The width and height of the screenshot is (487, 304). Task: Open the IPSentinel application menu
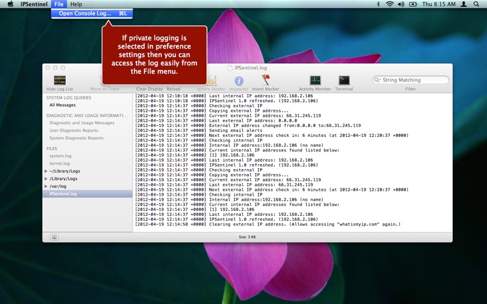coord(34,4)
